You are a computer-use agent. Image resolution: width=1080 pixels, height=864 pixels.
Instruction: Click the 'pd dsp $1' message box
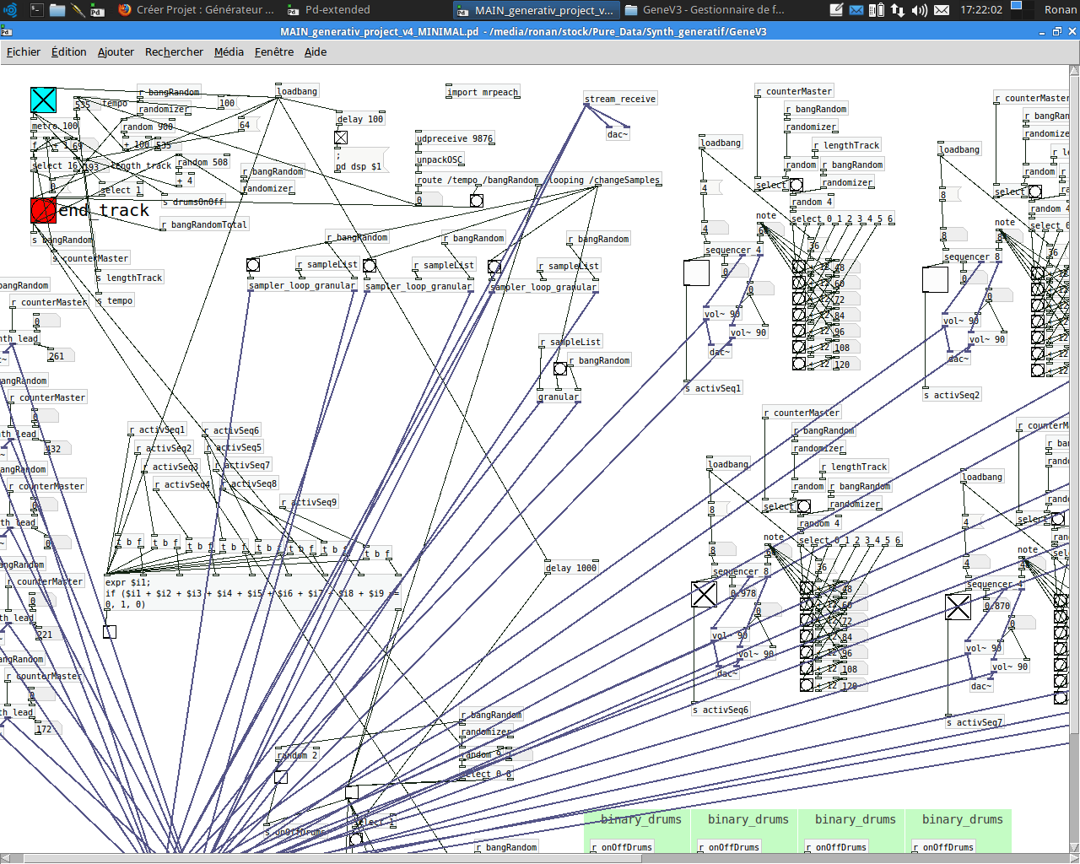pyautogui.click(x=360, y=161)
